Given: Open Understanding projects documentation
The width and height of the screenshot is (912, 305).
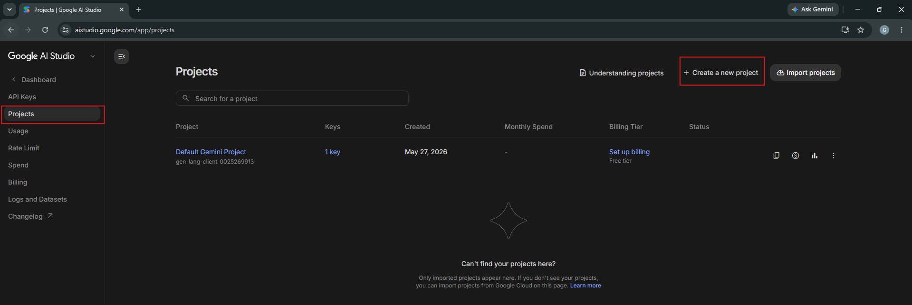Looking at the screenshot, I should pos(622,73).
